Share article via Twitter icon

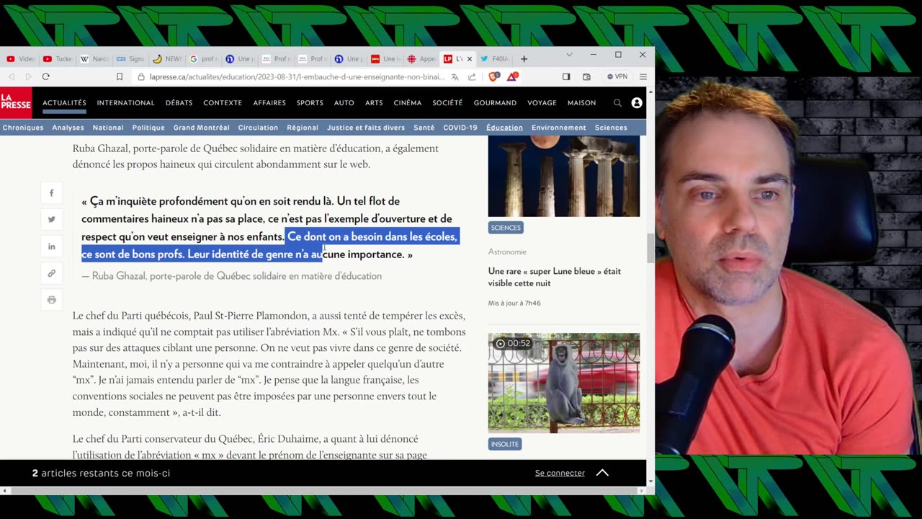tap(52, 219)
